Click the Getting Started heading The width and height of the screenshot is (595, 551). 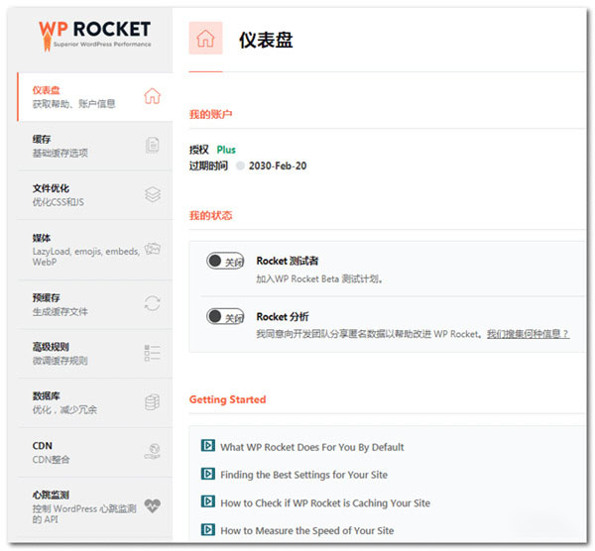227,399
